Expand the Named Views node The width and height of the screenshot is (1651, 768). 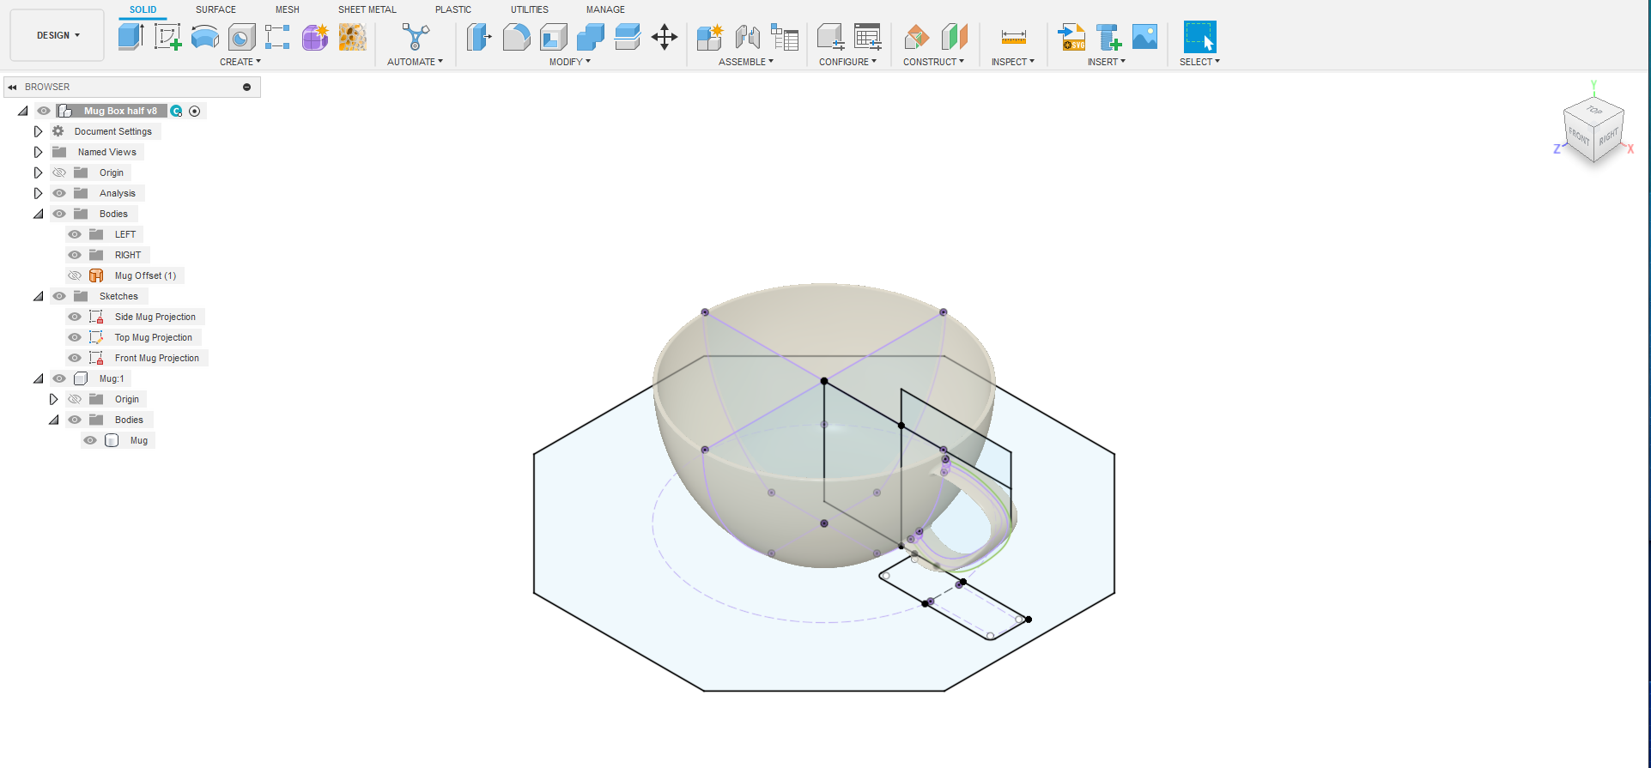coord(38,152)
